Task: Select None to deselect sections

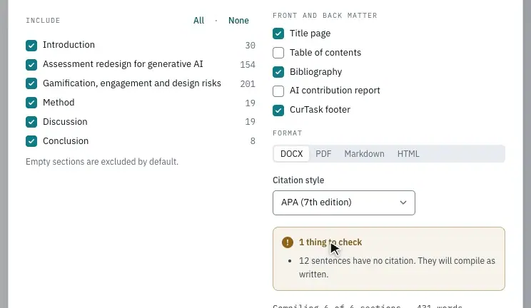Action: click(238, 21)
